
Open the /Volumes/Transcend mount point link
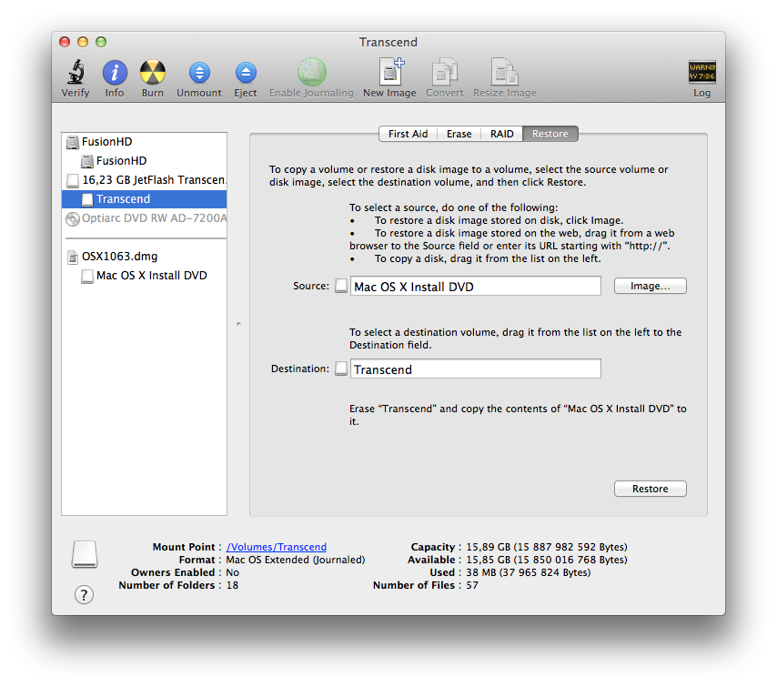click(x=276, y=547)
